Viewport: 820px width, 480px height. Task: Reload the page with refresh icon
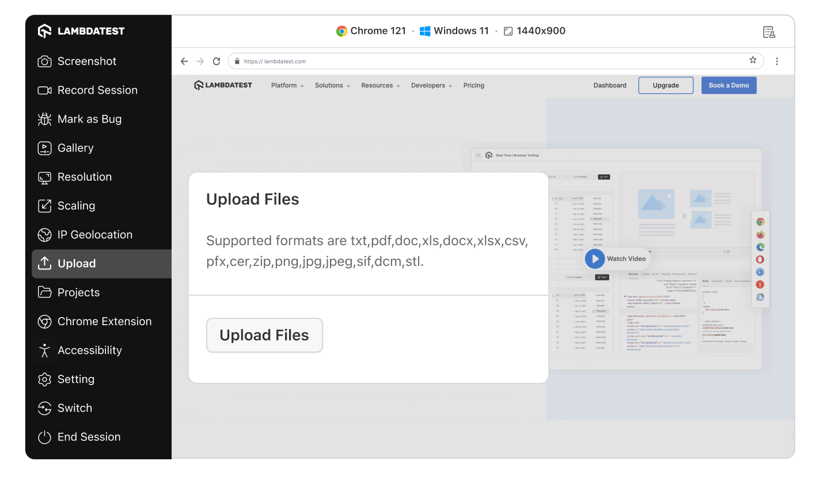[217, 61]
